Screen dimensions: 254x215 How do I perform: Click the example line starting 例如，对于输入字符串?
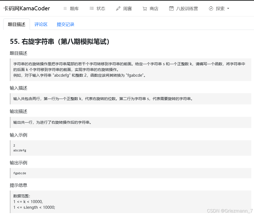[x=79, y=75]
